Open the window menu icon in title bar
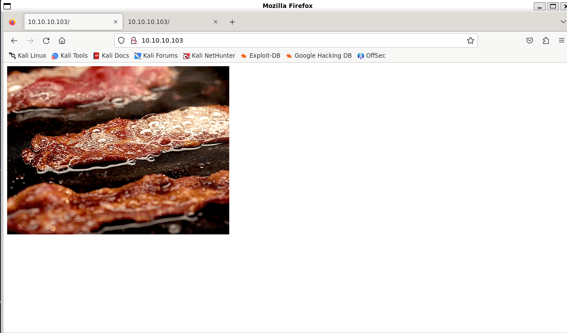Screen dimensions: 567x333 click(7, 6)
